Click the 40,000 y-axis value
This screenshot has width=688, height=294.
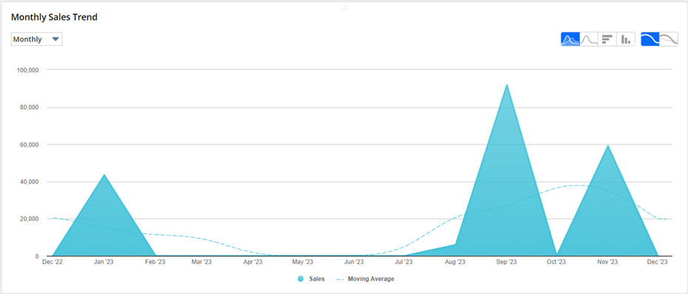coord(30,181)
